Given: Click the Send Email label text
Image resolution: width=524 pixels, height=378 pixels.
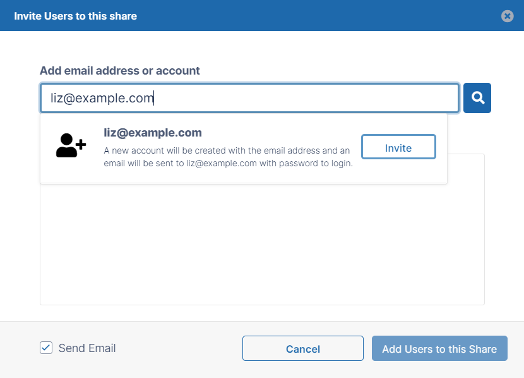Looking at the screenshot, I should point(87,348).
